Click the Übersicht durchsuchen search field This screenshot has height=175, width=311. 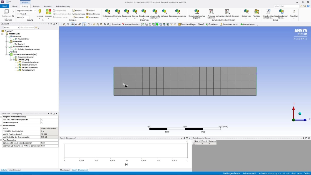(27, 28)
